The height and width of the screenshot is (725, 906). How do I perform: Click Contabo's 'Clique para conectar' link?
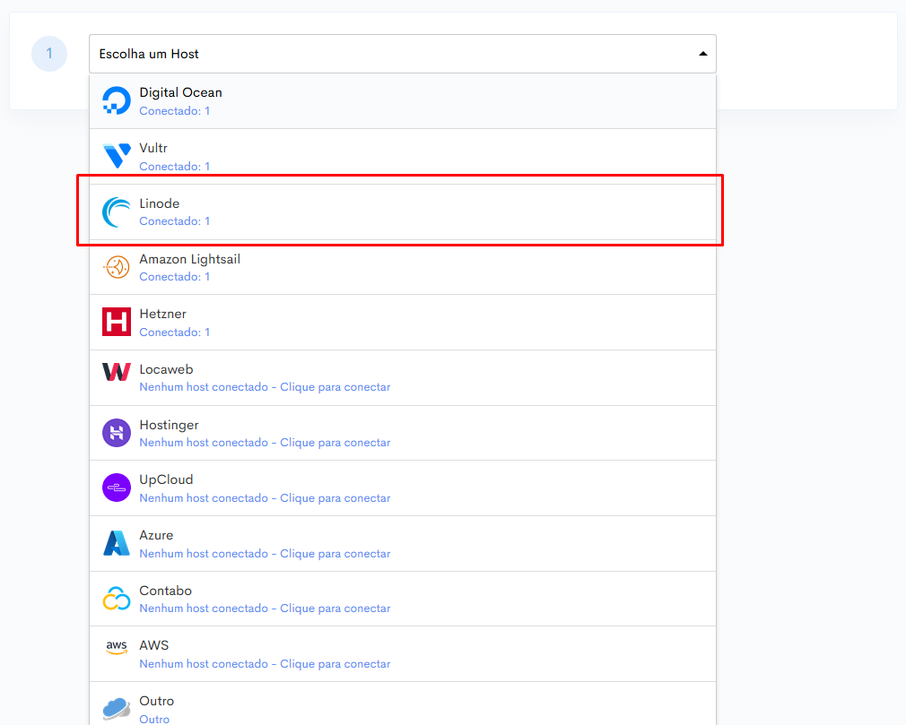pos(335,608)
